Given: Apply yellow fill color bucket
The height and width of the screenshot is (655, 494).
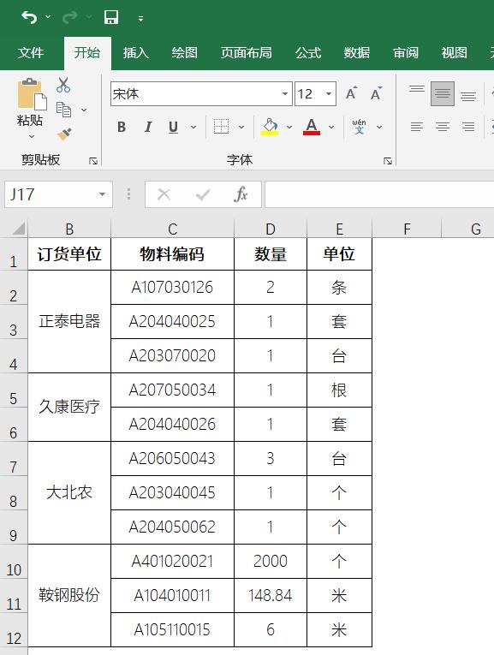Looking at the screenshot, I should 270,127.
